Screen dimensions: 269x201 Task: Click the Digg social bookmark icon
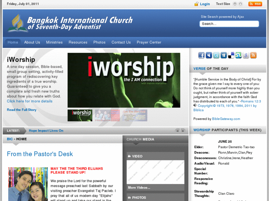(x=223, y=55)
